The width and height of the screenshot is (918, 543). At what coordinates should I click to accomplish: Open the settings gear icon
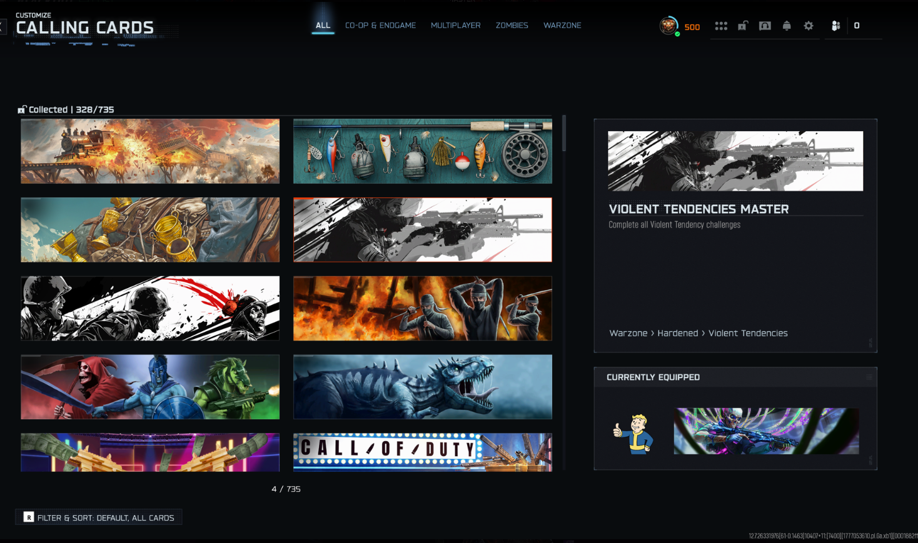[809, 26]
